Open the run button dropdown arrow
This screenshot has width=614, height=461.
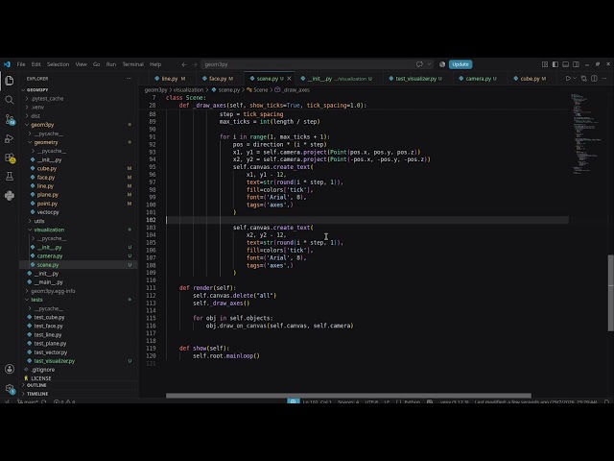coord(575,79)
